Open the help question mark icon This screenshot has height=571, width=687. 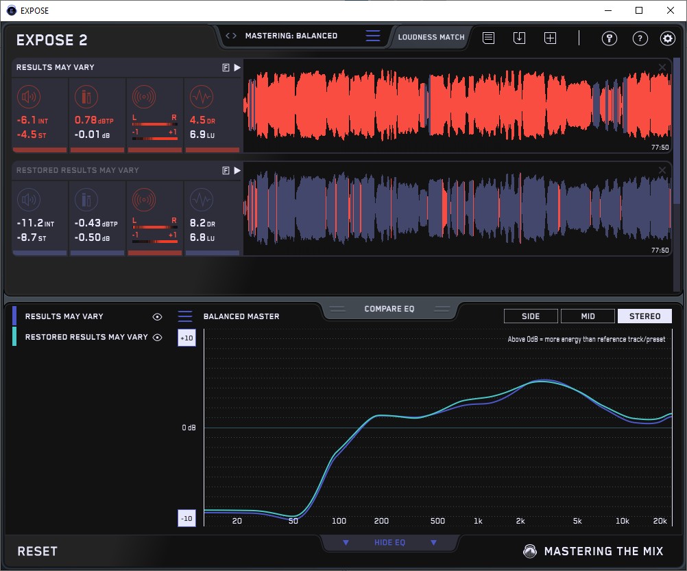(x=640, y=38)
